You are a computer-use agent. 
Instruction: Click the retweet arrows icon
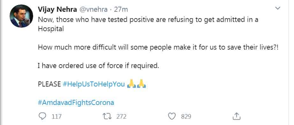[107, 116]
